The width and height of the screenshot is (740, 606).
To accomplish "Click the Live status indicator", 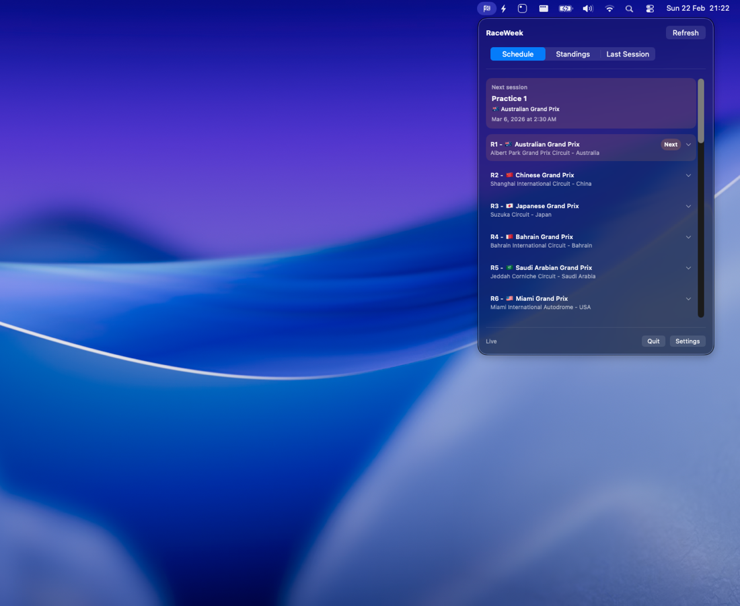I will click(491, 341).
